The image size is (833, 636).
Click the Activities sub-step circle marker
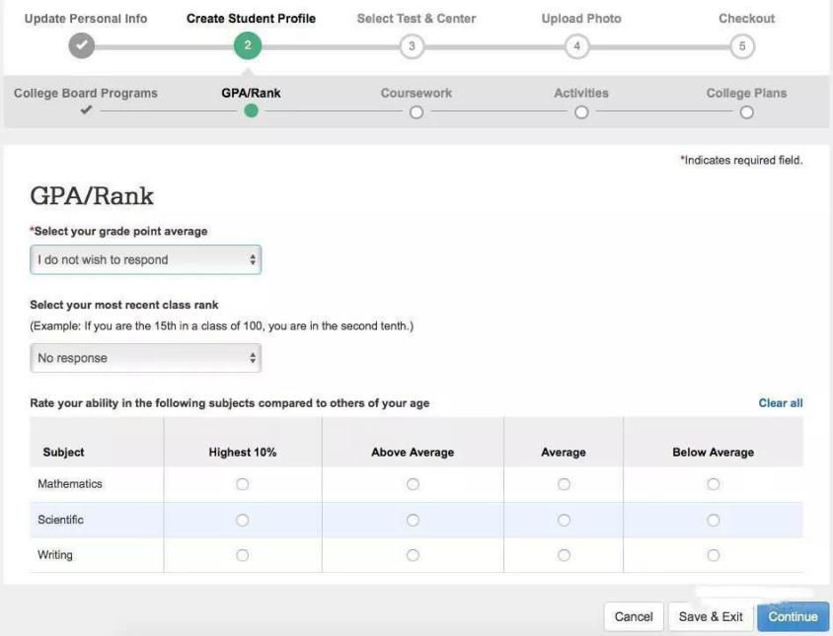(x=581, y=111)
